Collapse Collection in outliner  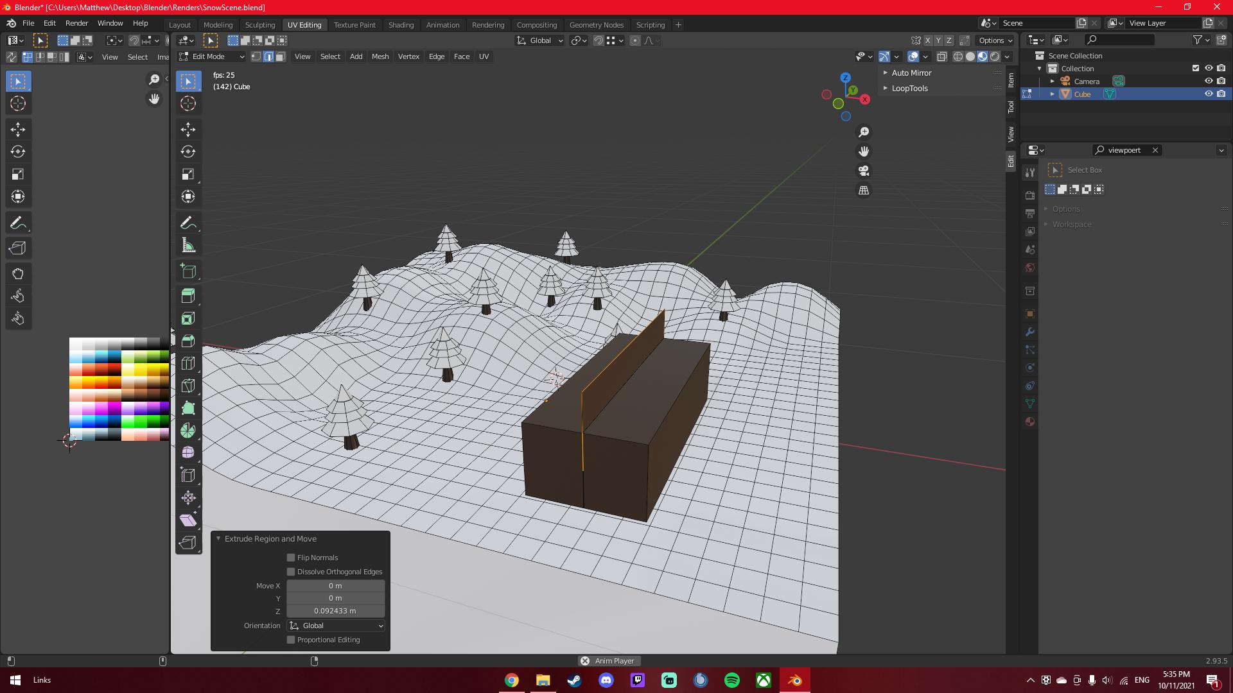(1040, 68)
